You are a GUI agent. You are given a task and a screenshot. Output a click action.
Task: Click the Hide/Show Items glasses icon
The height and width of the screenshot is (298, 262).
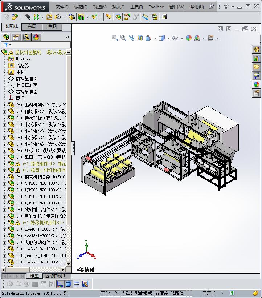(175, 38)
